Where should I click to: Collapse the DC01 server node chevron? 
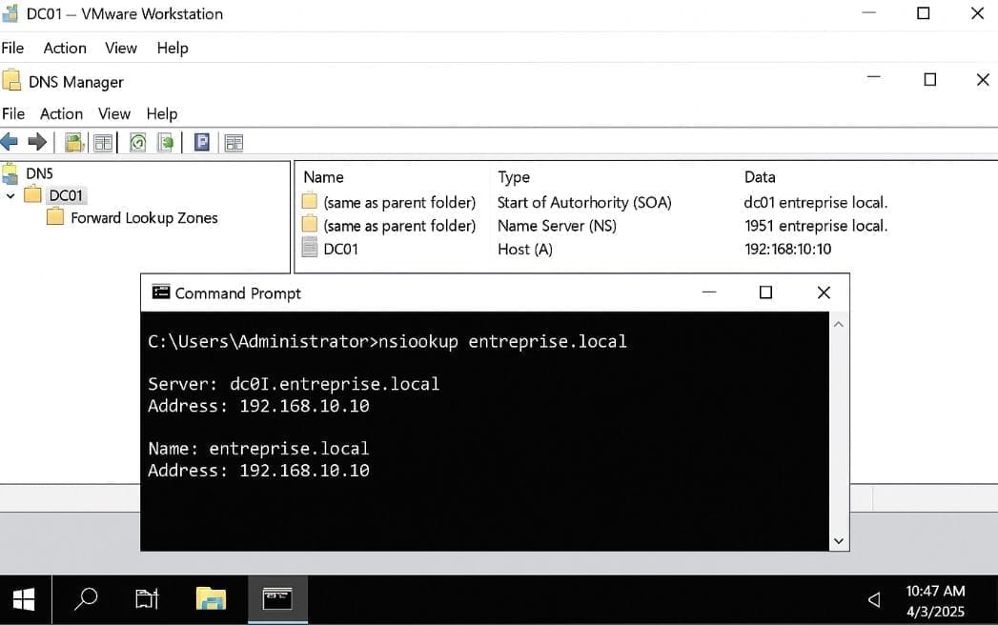(x=10, y=196)
